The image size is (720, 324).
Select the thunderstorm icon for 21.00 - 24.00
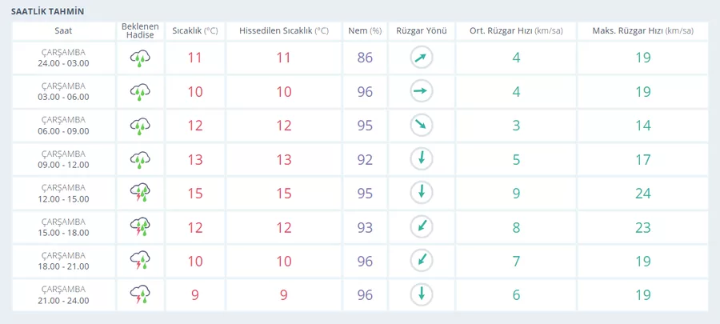tap(141, 294)
